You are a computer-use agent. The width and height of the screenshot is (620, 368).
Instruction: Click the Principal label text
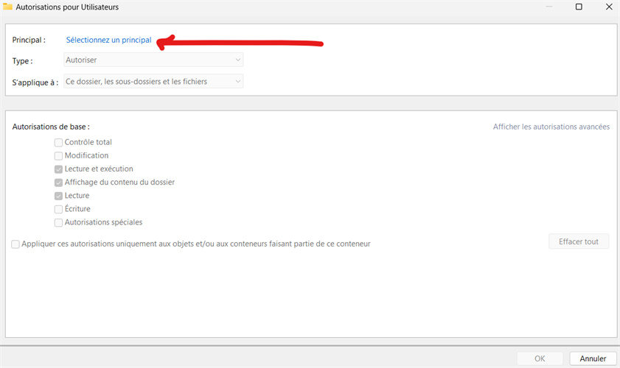pos(29,40)
